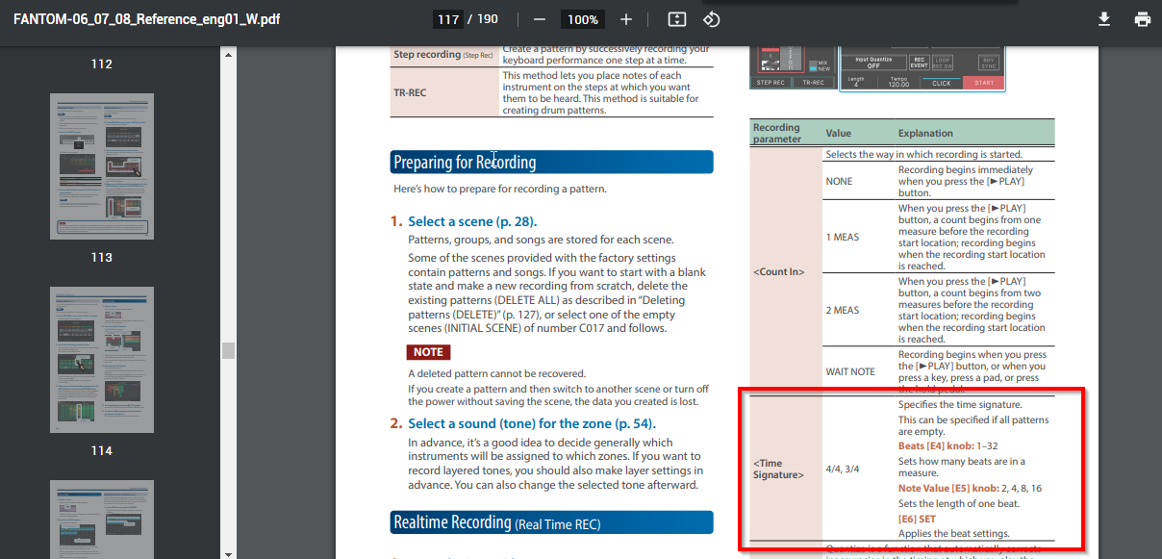
Task: Click the '4/4, 3/4' value cell
Action: 858,469
